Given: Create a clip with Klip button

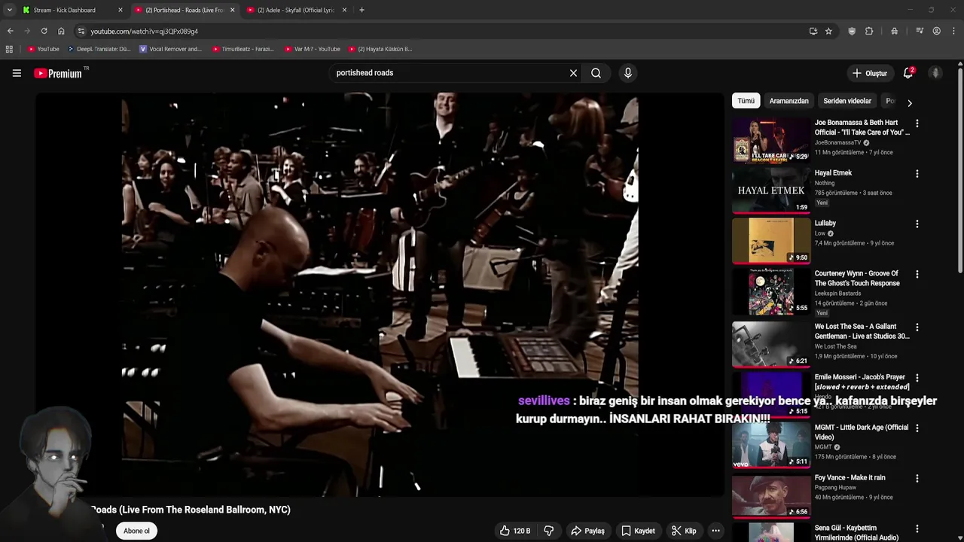Looking at the screenshot, I should click(684, 531).
